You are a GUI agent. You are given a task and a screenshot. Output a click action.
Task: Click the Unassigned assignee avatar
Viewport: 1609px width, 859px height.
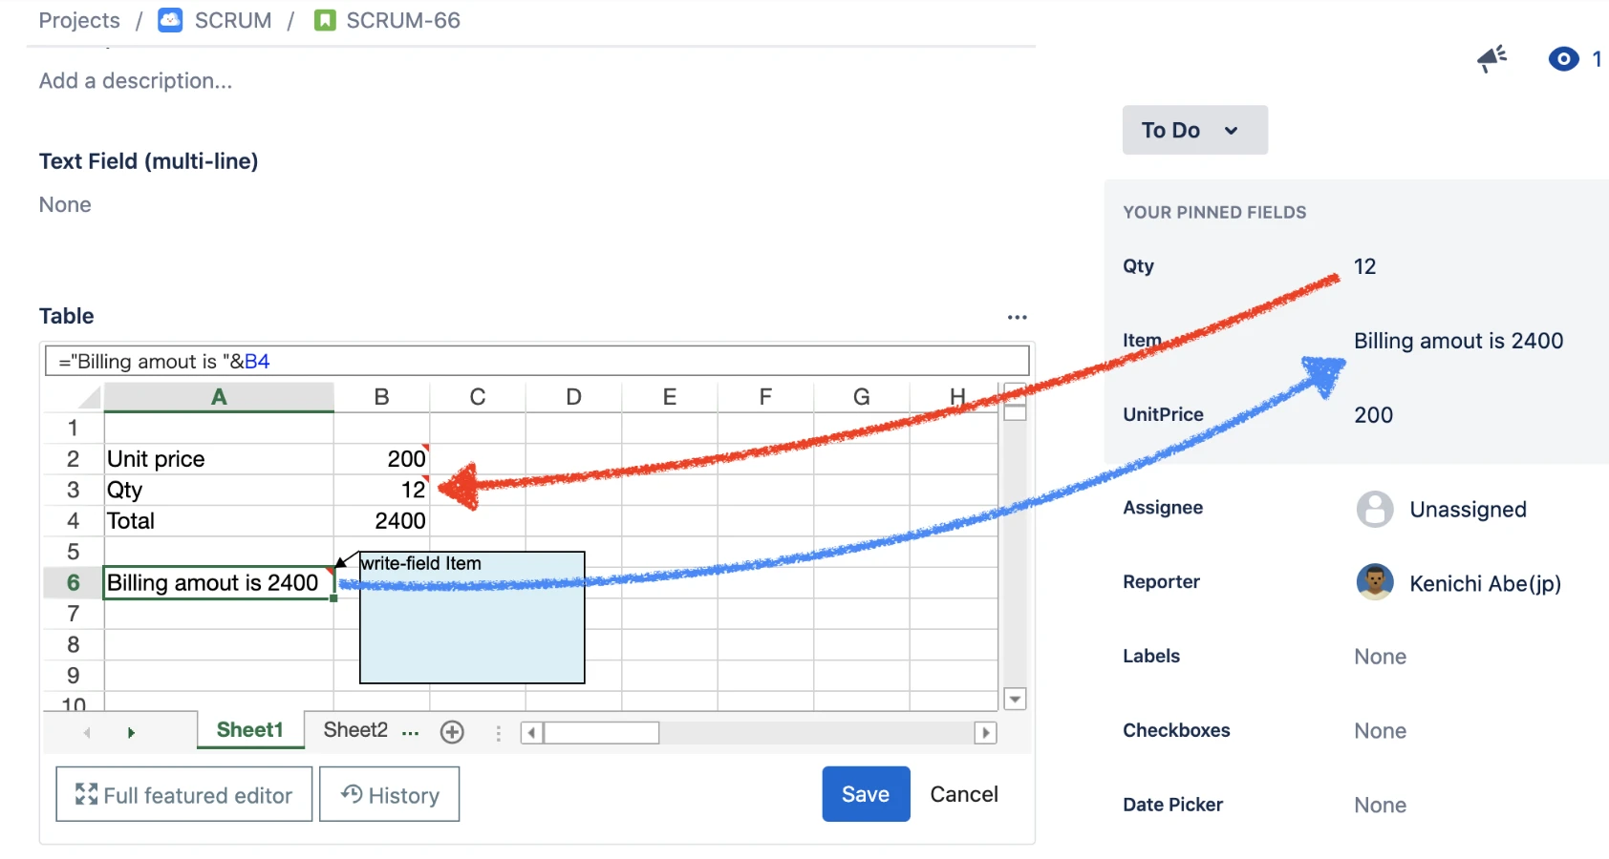coord(1374,509)
